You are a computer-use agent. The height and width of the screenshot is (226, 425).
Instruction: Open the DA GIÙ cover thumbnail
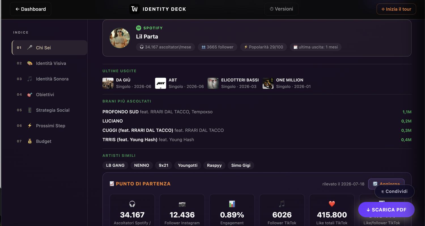[x=108, y=83]
